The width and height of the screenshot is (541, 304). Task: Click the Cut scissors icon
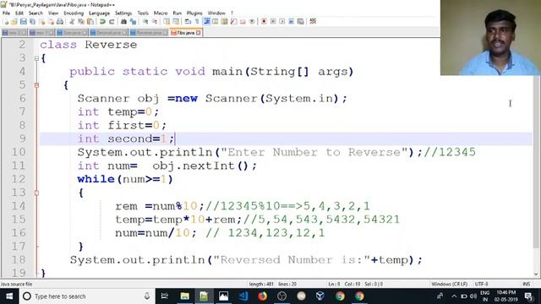pos(72,21)
